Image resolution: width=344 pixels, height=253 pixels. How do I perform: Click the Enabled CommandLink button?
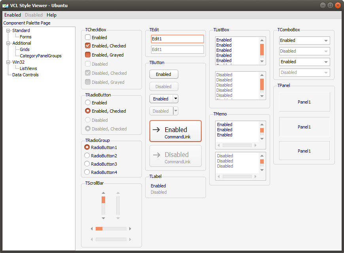tap(176, 131)
